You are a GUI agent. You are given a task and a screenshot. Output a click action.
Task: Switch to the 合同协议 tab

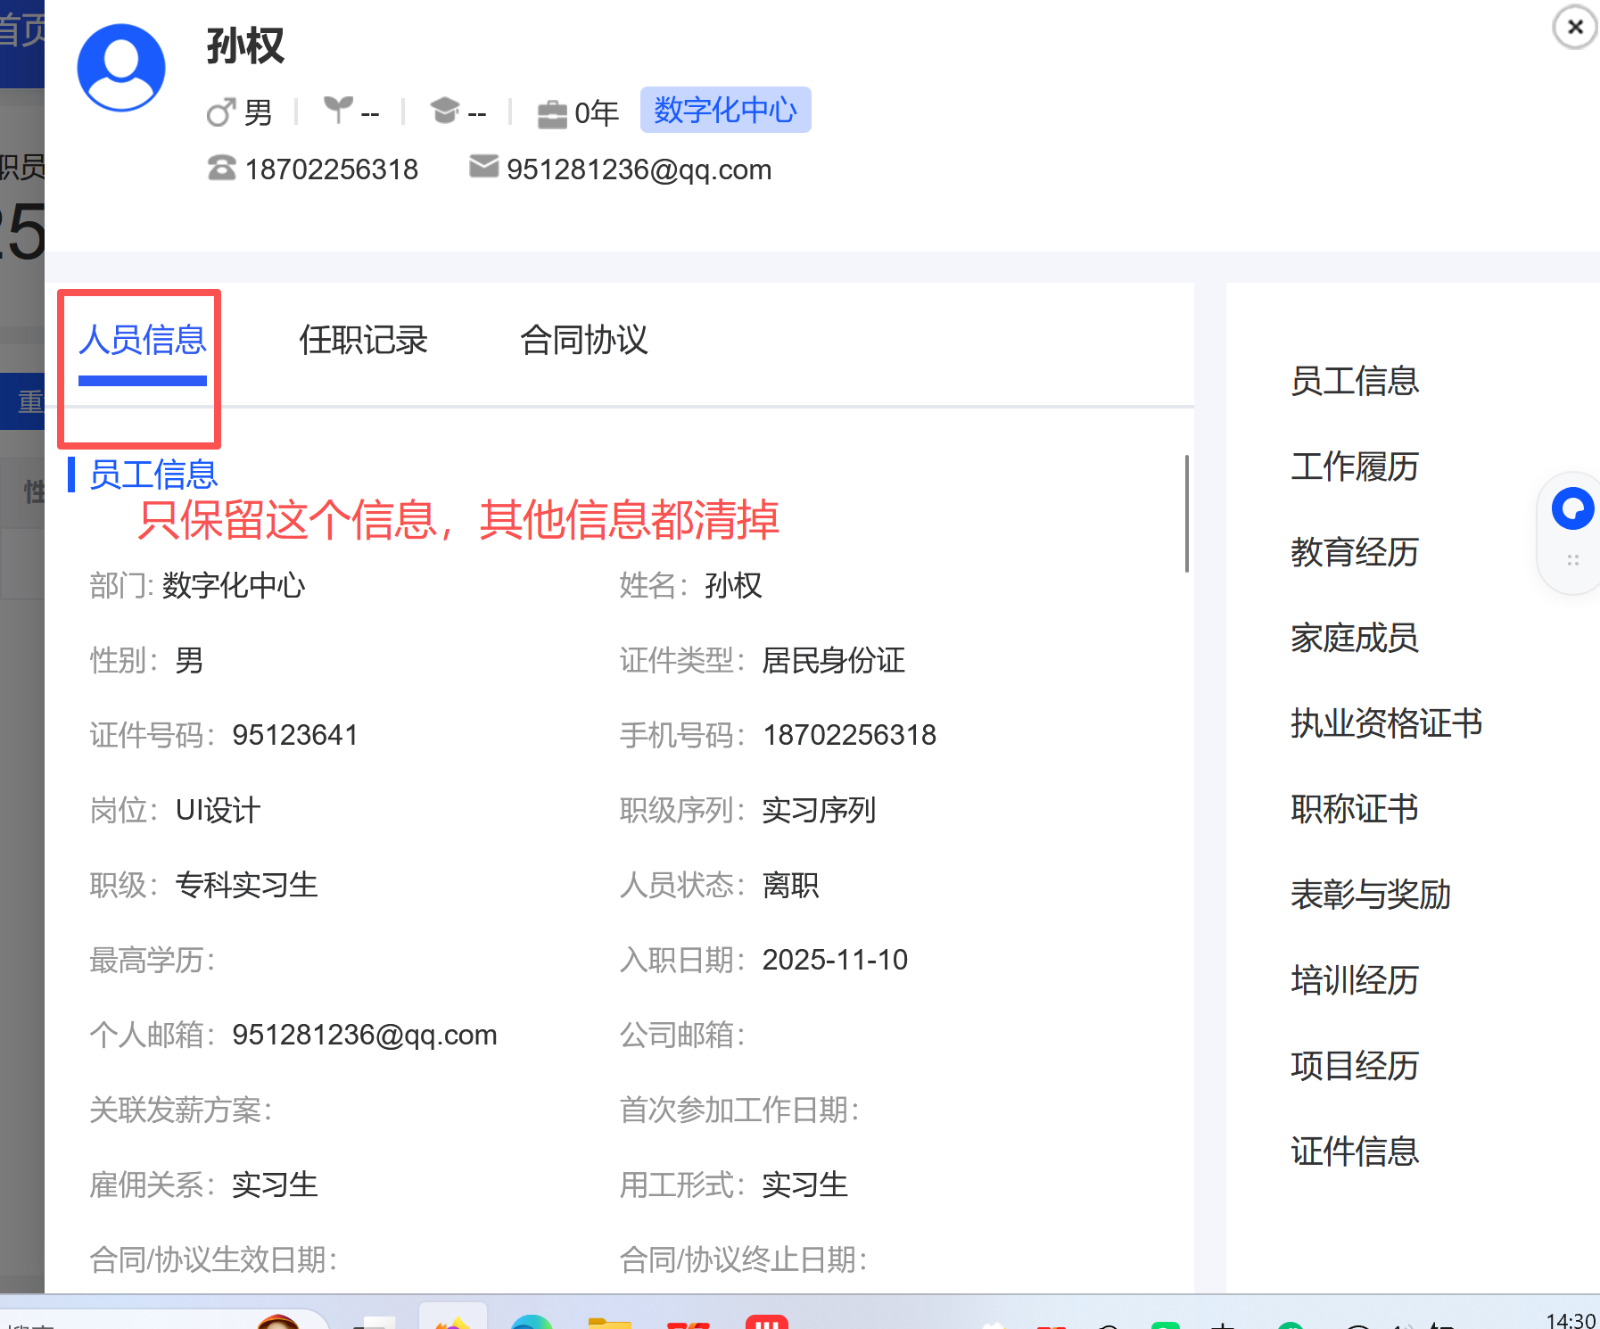tap(584, 340)
